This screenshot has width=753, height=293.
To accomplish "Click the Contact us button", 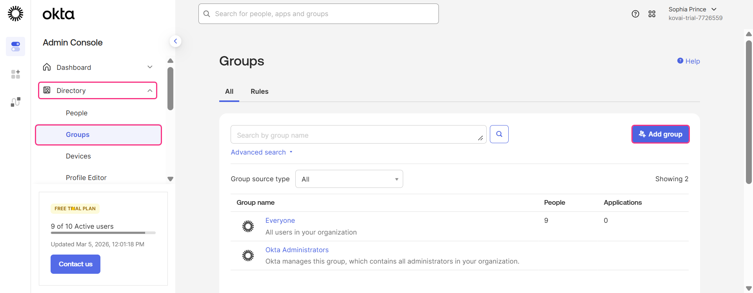I will [75, 264].
